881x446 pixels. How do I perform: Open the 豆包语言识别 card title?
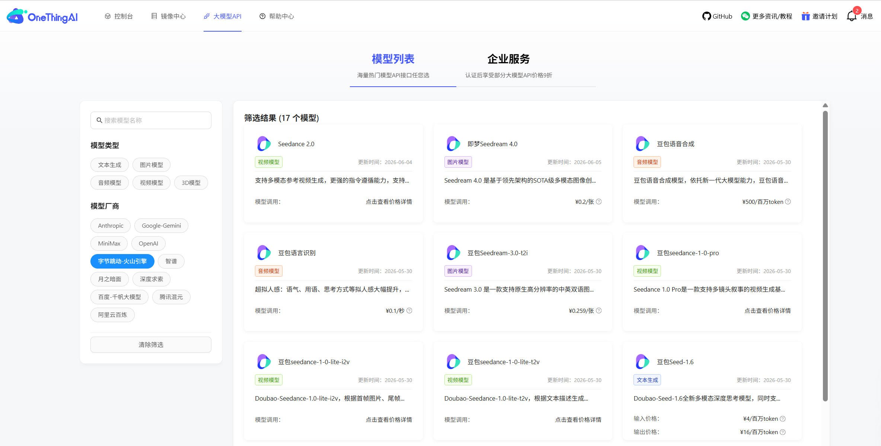pyautogui.click(x=297, y=253)
